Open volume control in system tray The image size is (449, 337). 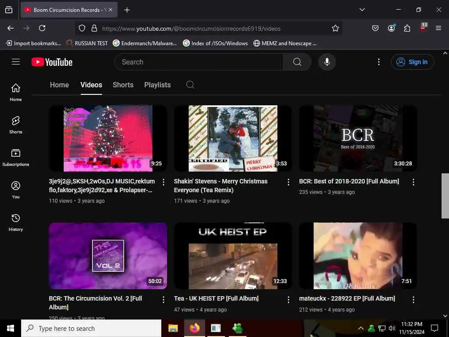(392, 328)
